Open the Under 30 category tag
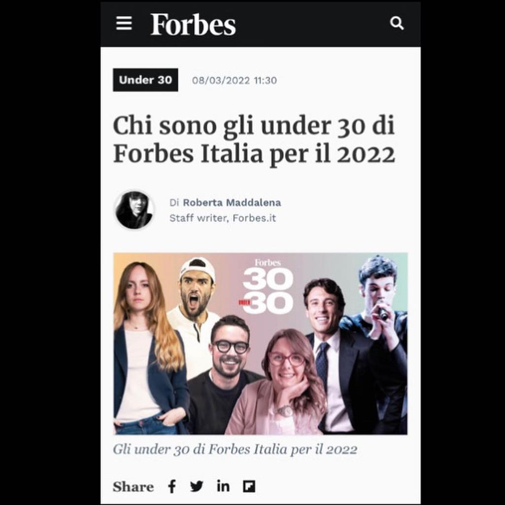This screenshot has height=505, width=505. coord(145,80)
